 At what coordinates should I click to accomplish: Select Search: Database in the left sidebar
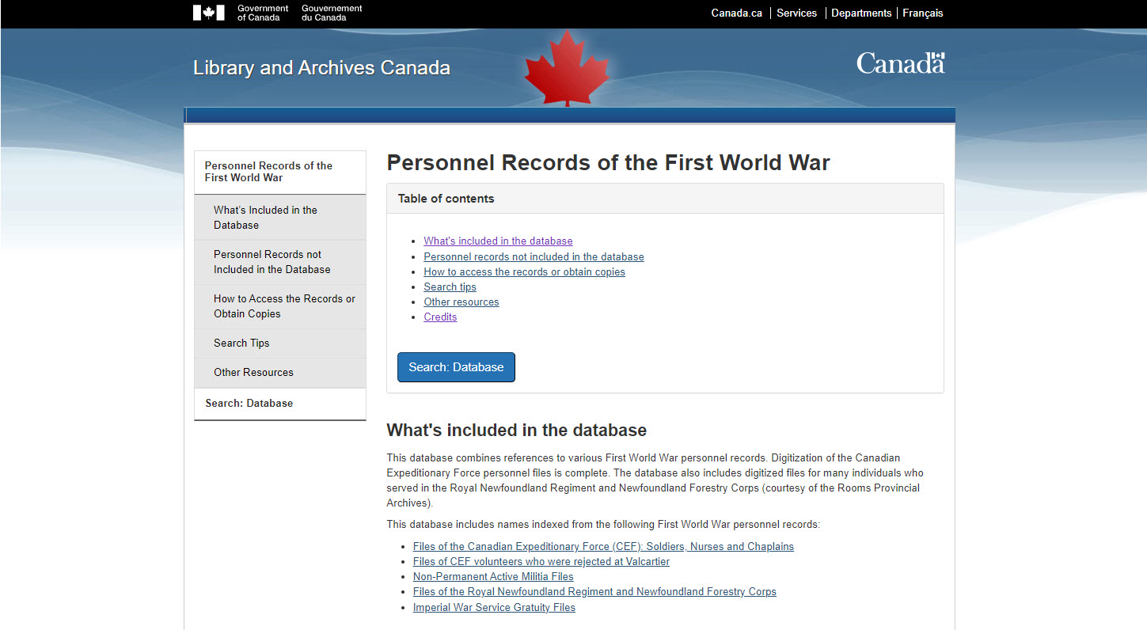point(249,403)
